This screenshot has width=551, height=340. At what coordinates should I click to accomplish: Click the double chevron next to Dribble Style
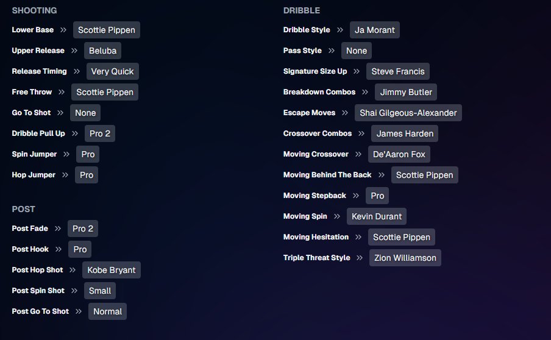pyautogui.click(x=340, y=30)
